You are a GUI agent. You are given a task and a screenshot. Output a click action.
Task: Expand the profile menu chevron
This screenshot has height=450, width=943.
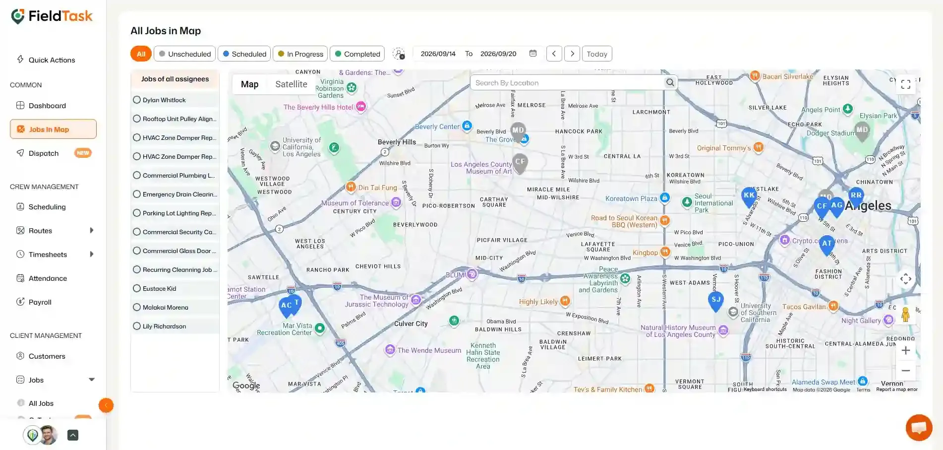pyautogui.click(x=73, y=435)
